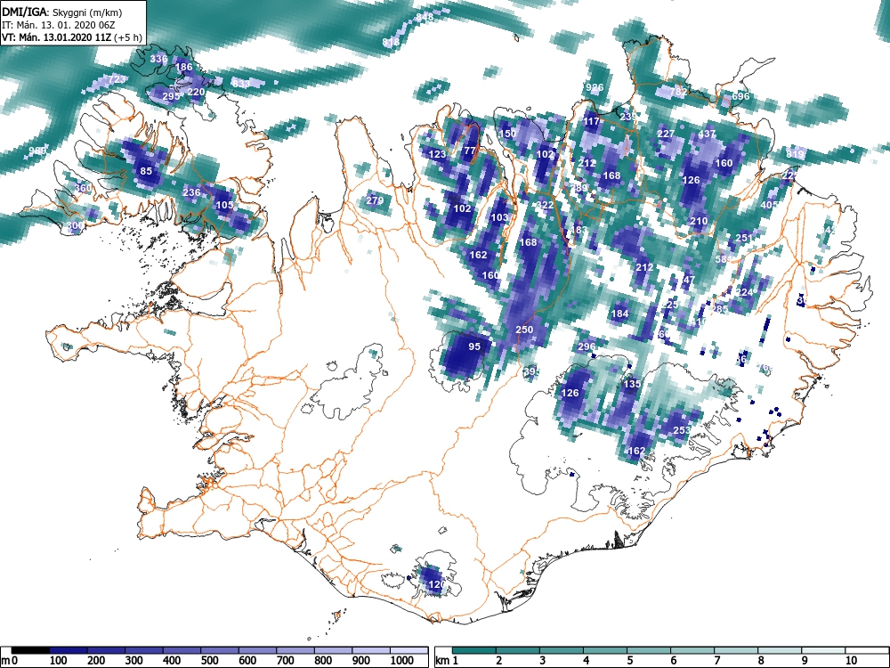Click the visibility value '210'
Viewport: 890px width, 668px height.
click(699, 222)
